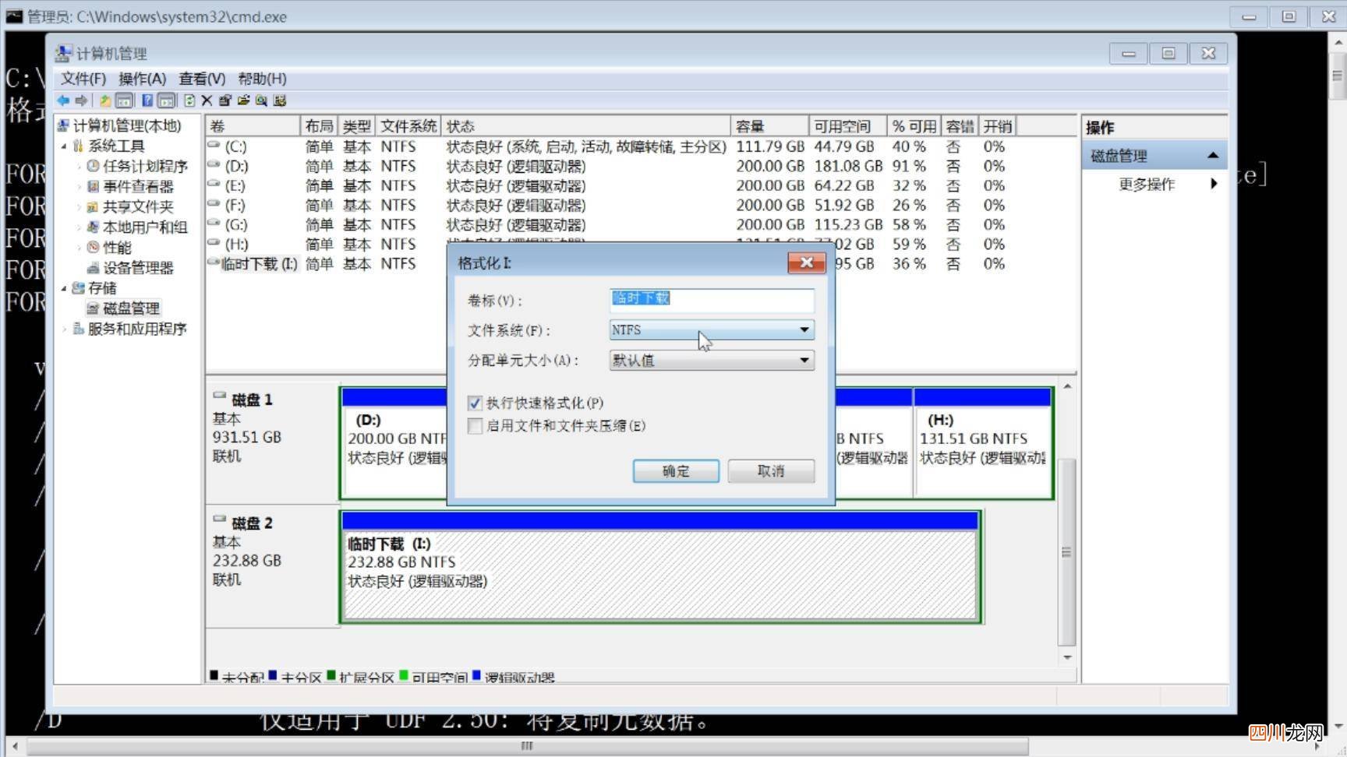Click the Event Viewer icon in tree
Image resolution: width=1347 pixels, height=757 pixels.
(94, 186)
